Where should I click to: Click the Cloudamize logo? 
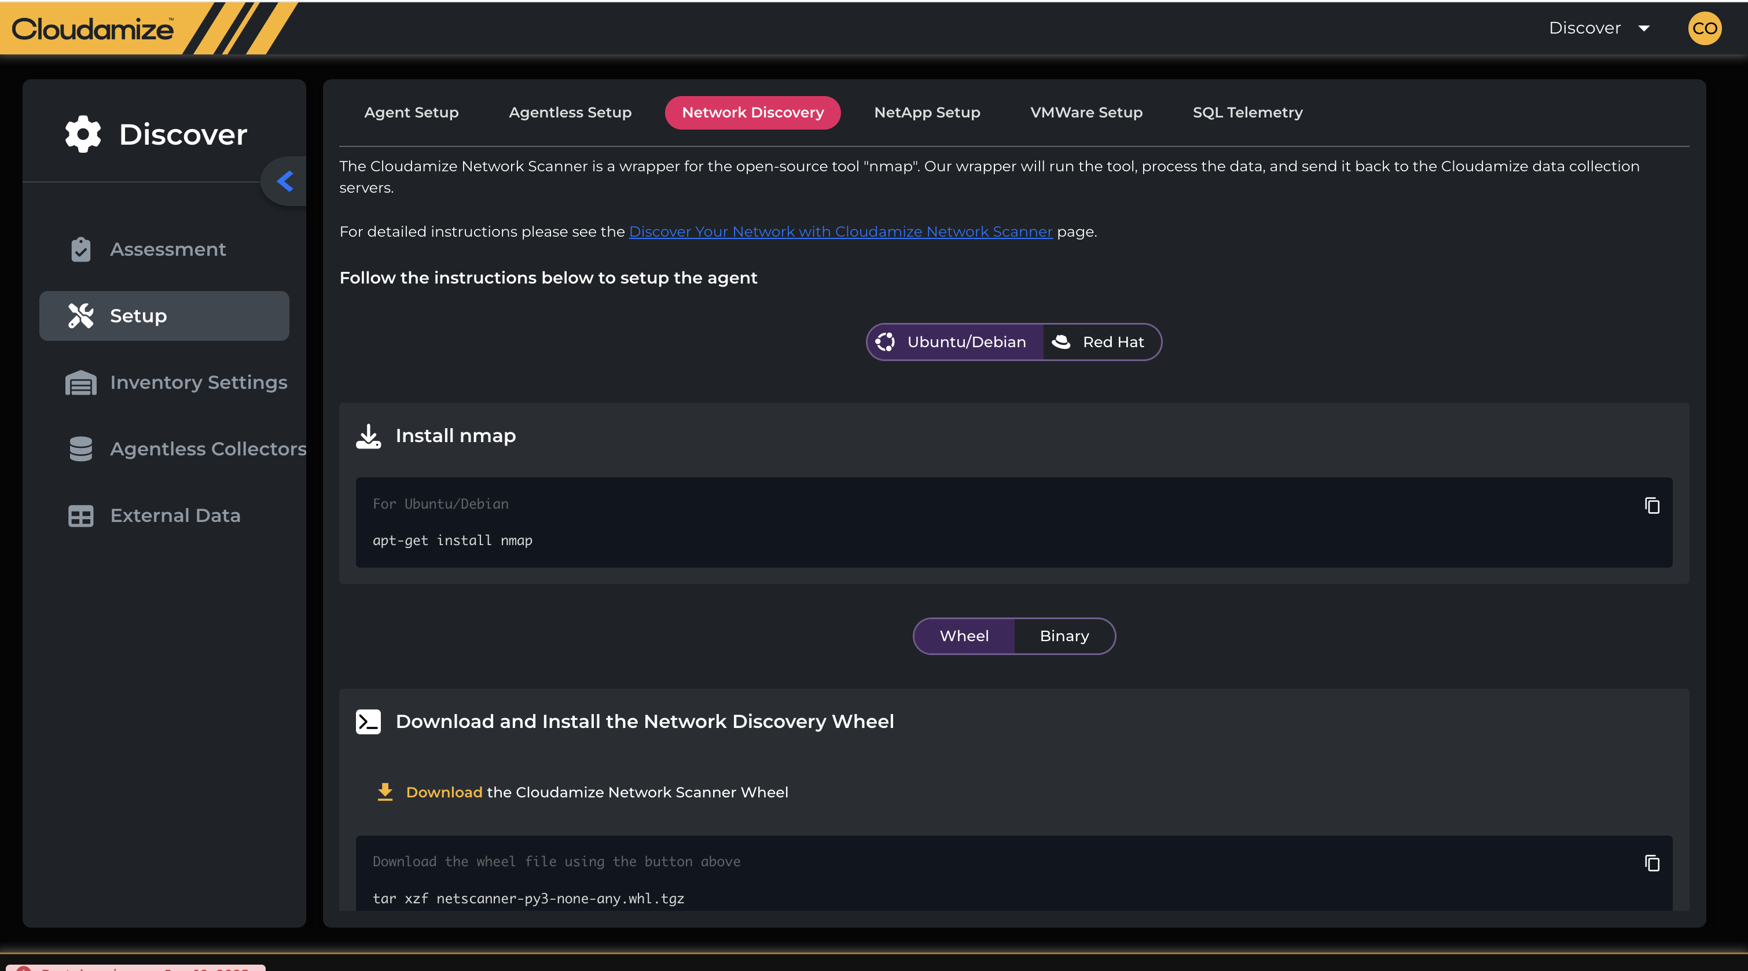(x=93, y=28)
